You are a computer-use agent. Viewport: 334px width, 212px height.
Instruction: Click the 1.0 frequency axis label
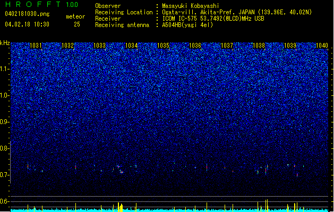coord(5,95)
